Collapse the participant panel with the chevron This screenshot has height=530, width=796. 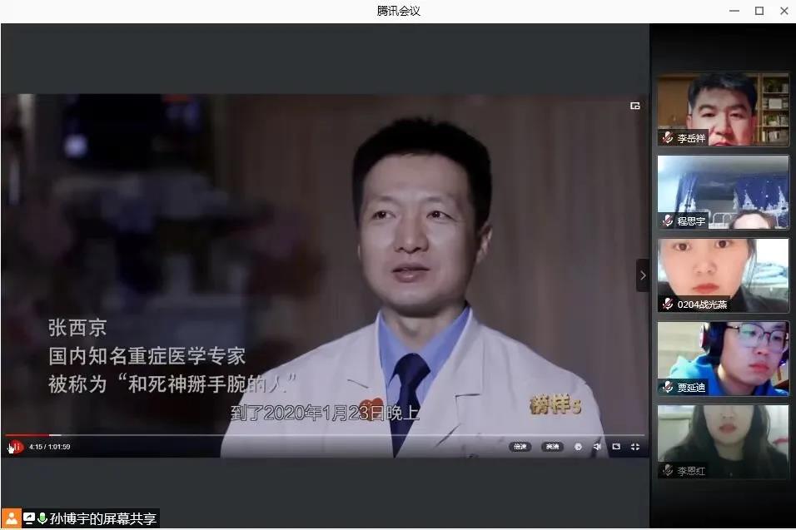(642, 275)
